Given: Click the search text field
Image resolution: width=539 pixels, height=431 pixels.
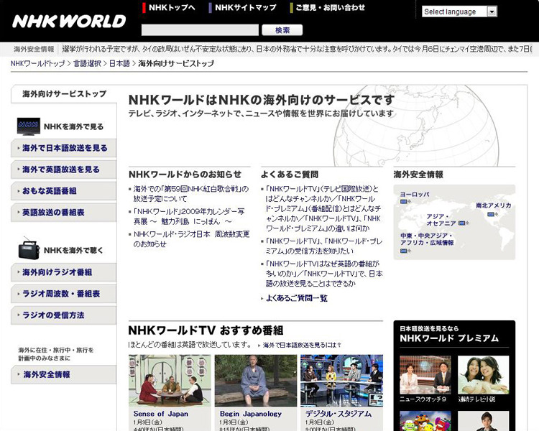Looking at the screenshot, I should [x=200, y=30].
